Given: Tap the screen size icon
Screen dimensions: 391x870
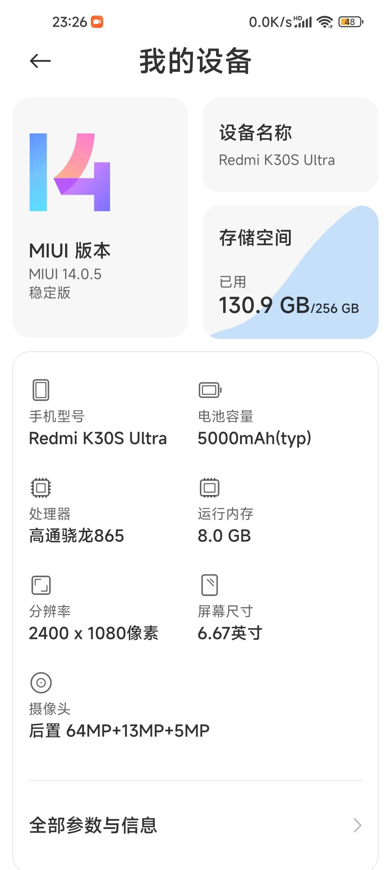Looking at the screenshot, I should coord(210,585).
